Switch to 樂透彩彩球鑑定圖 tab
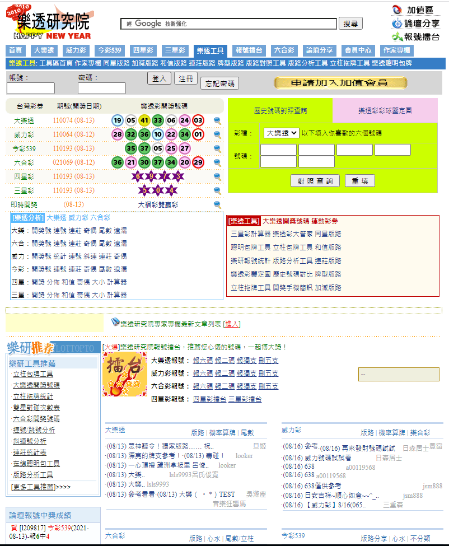This screenshot has height=546, width=449. [x=385, y=111]
